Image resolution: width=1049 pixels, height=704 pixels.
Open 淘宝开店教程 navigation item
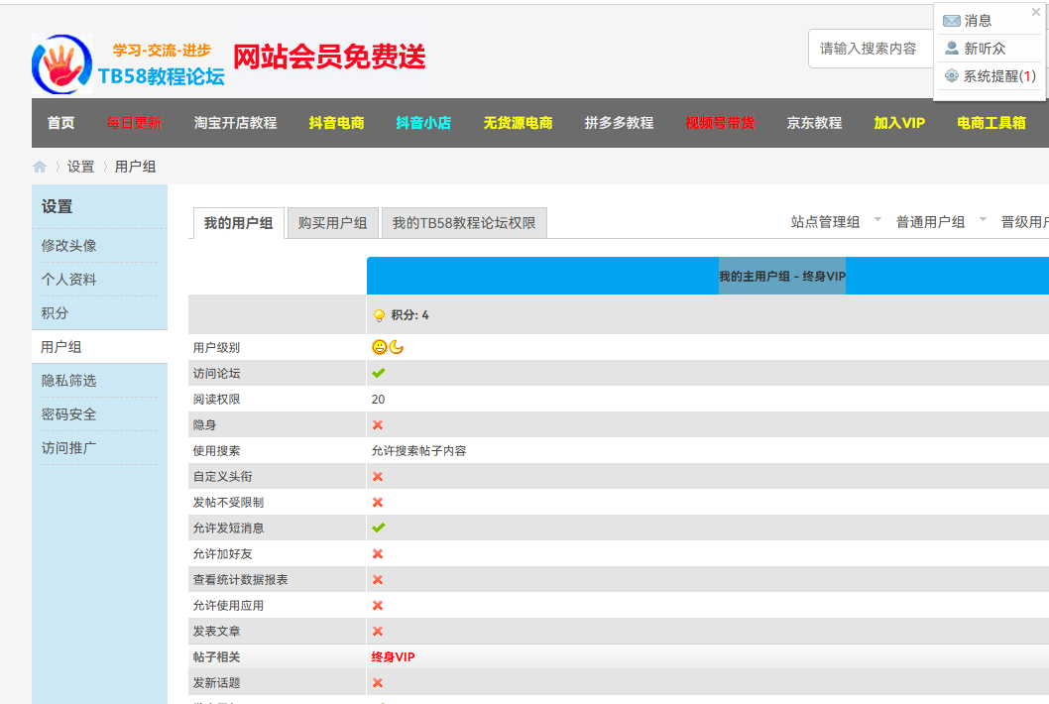pyautogui.click(x=236, y=123)
